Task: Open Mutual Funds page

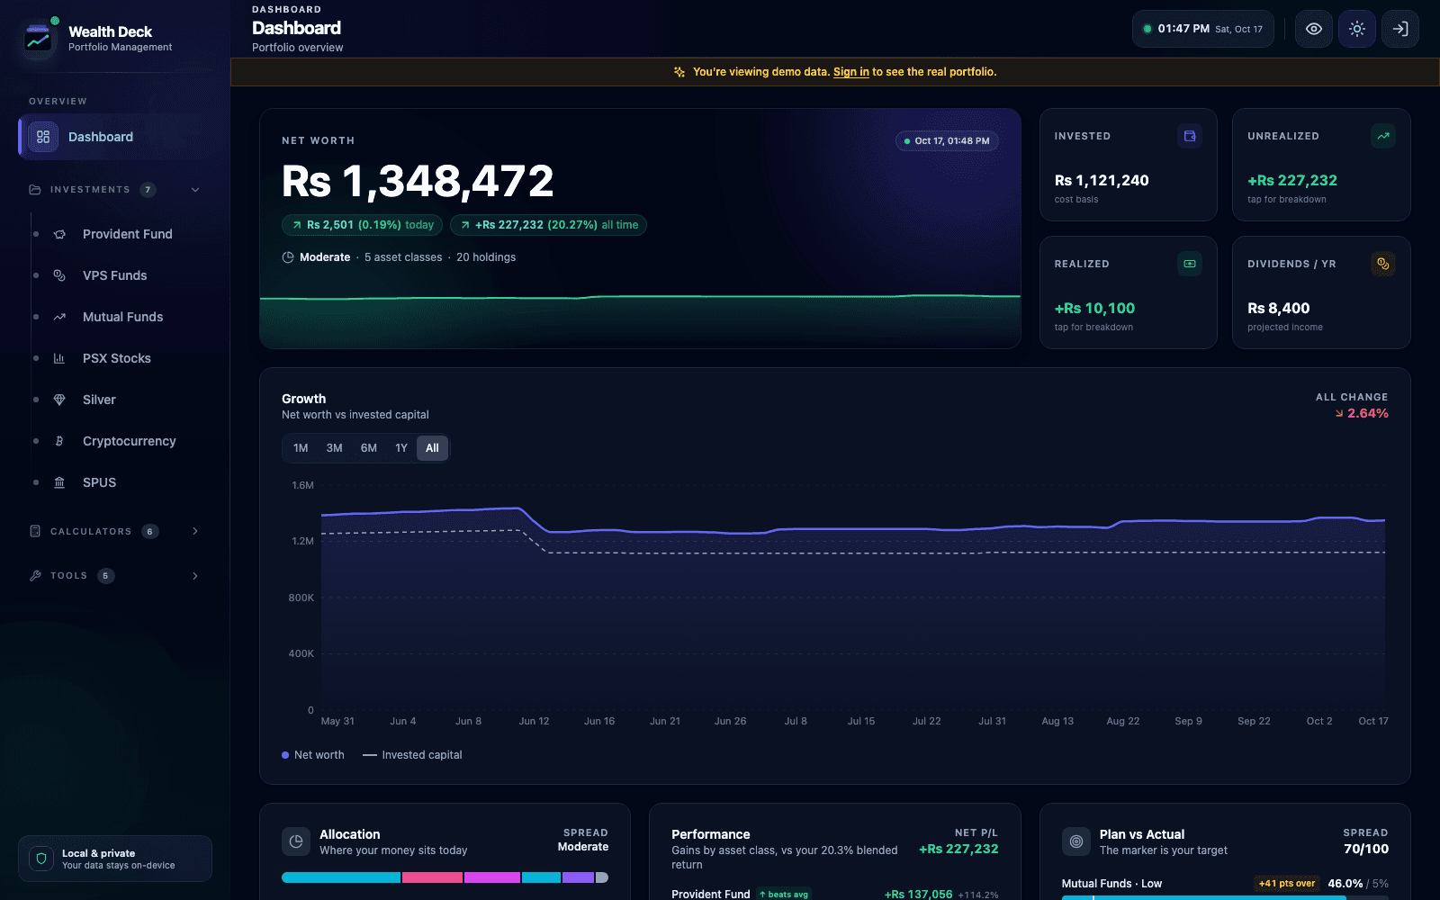Action: 124,317
